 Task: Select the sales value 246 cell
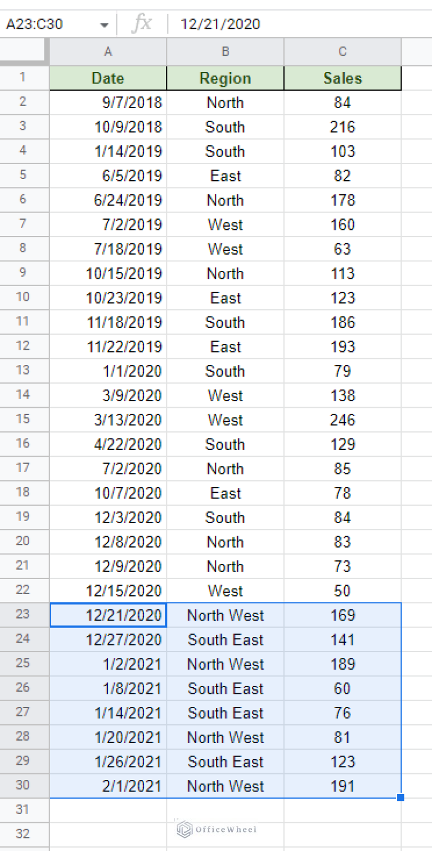pyautogui.click(x=343, y=420)
